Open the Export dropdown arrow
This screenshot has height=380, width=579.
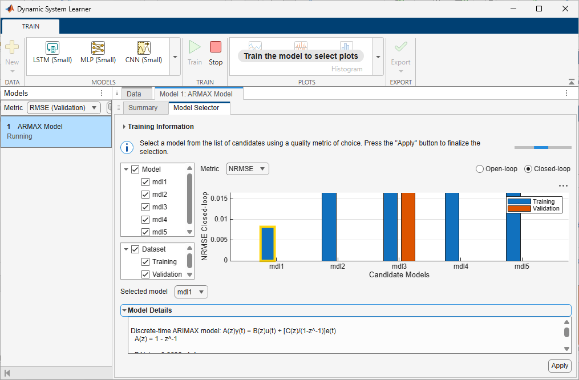(x=400, y=71)
